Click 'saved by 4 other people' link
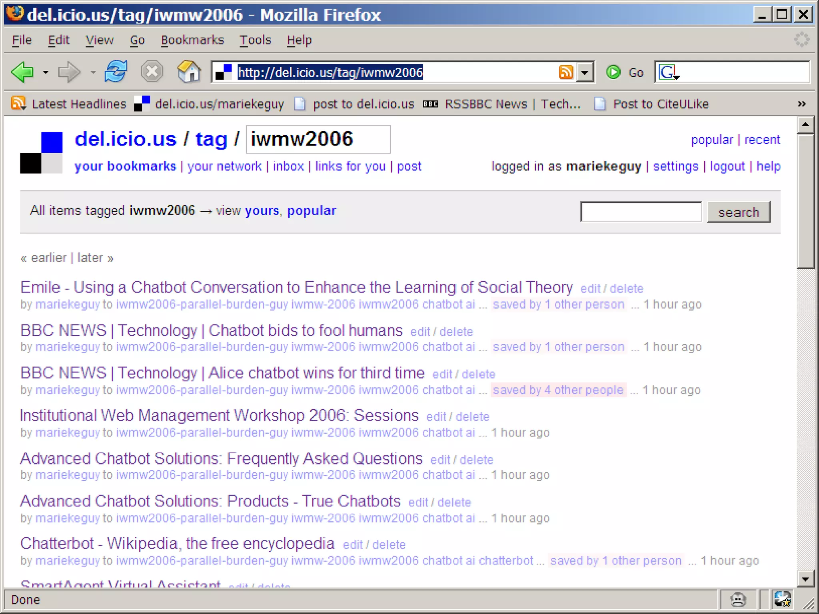Image resolution: width=819 pixels, height=614 pixels. point(558,390)
